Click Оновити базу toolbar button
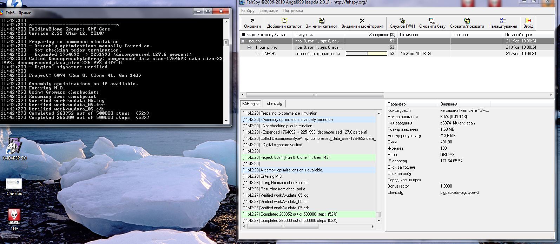The width and height of the screenshot is (560, 244). (x=432, y=23)
